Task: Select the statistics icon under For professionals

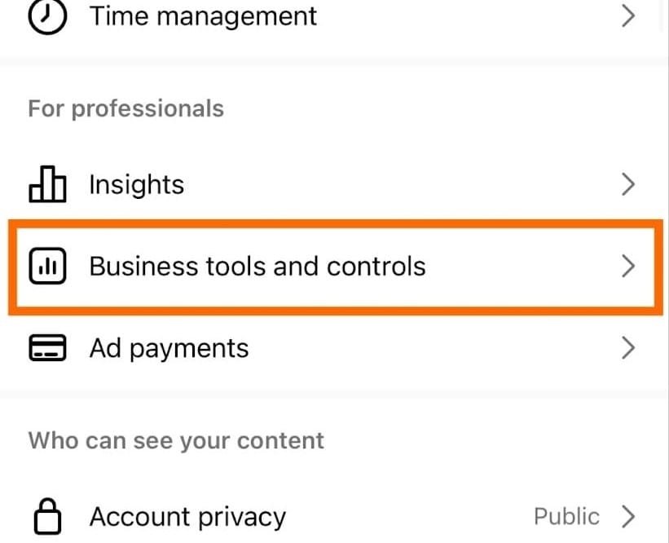Action: tap(47, 184)
